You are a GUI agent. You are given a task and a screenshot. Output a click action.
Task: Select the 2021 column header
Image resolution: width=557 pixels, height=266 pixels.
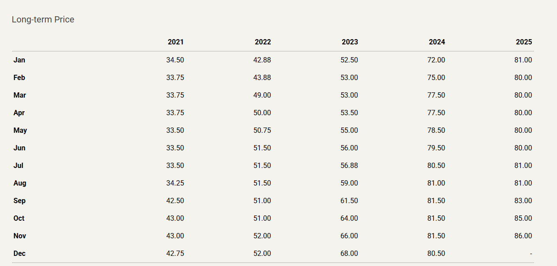click(x=176, y=42)
